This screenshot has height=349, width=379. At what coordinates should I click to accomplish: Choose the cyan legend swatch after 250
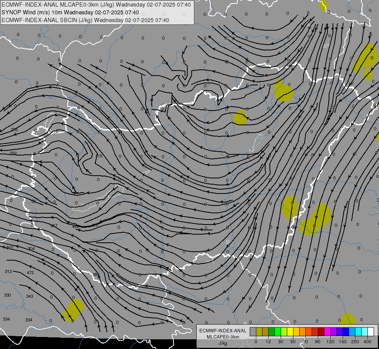tap(358, 332)
